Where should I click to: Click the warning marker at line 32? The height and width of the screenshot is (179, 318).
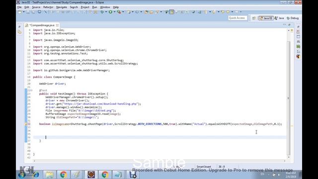pos(26,124)
